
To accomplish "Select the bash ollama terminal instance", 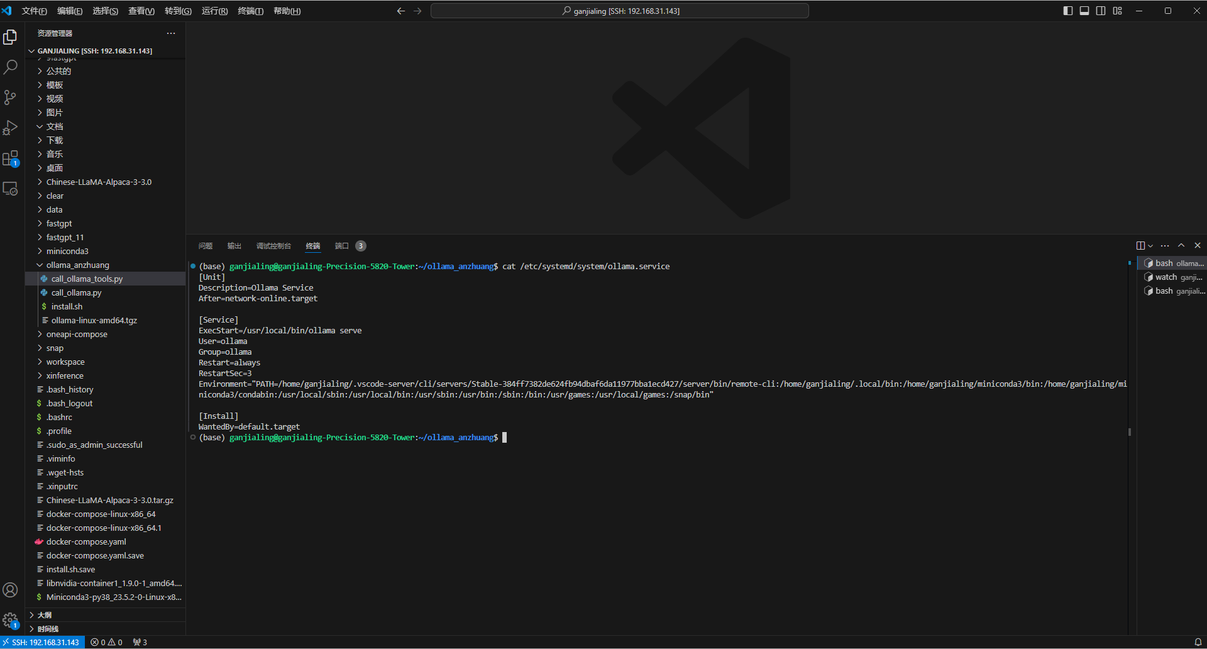I will pyautogui.click(x=1172, y=263).
